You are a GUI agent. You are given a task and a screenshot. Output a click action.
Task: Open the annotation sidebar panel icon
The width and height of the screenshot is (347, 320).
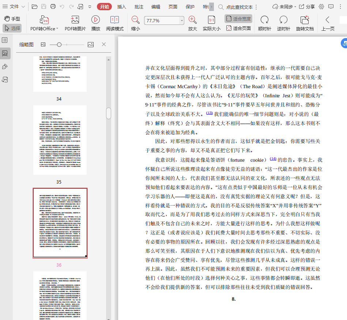5,67
